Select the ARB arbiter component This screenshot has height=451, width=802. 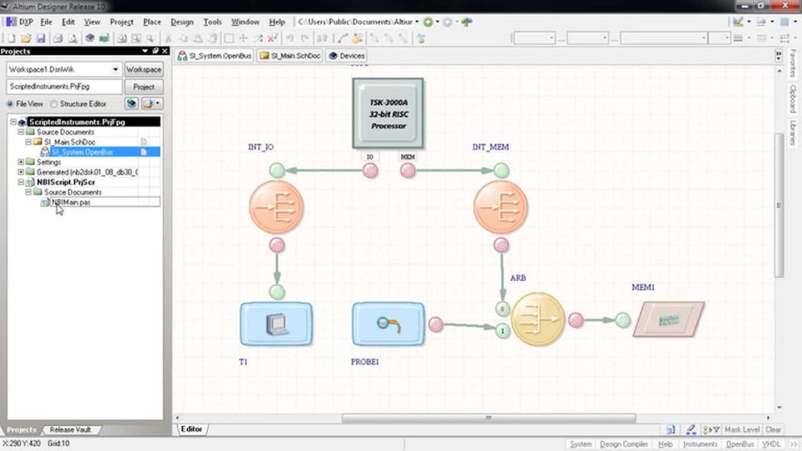coord(538,319)
